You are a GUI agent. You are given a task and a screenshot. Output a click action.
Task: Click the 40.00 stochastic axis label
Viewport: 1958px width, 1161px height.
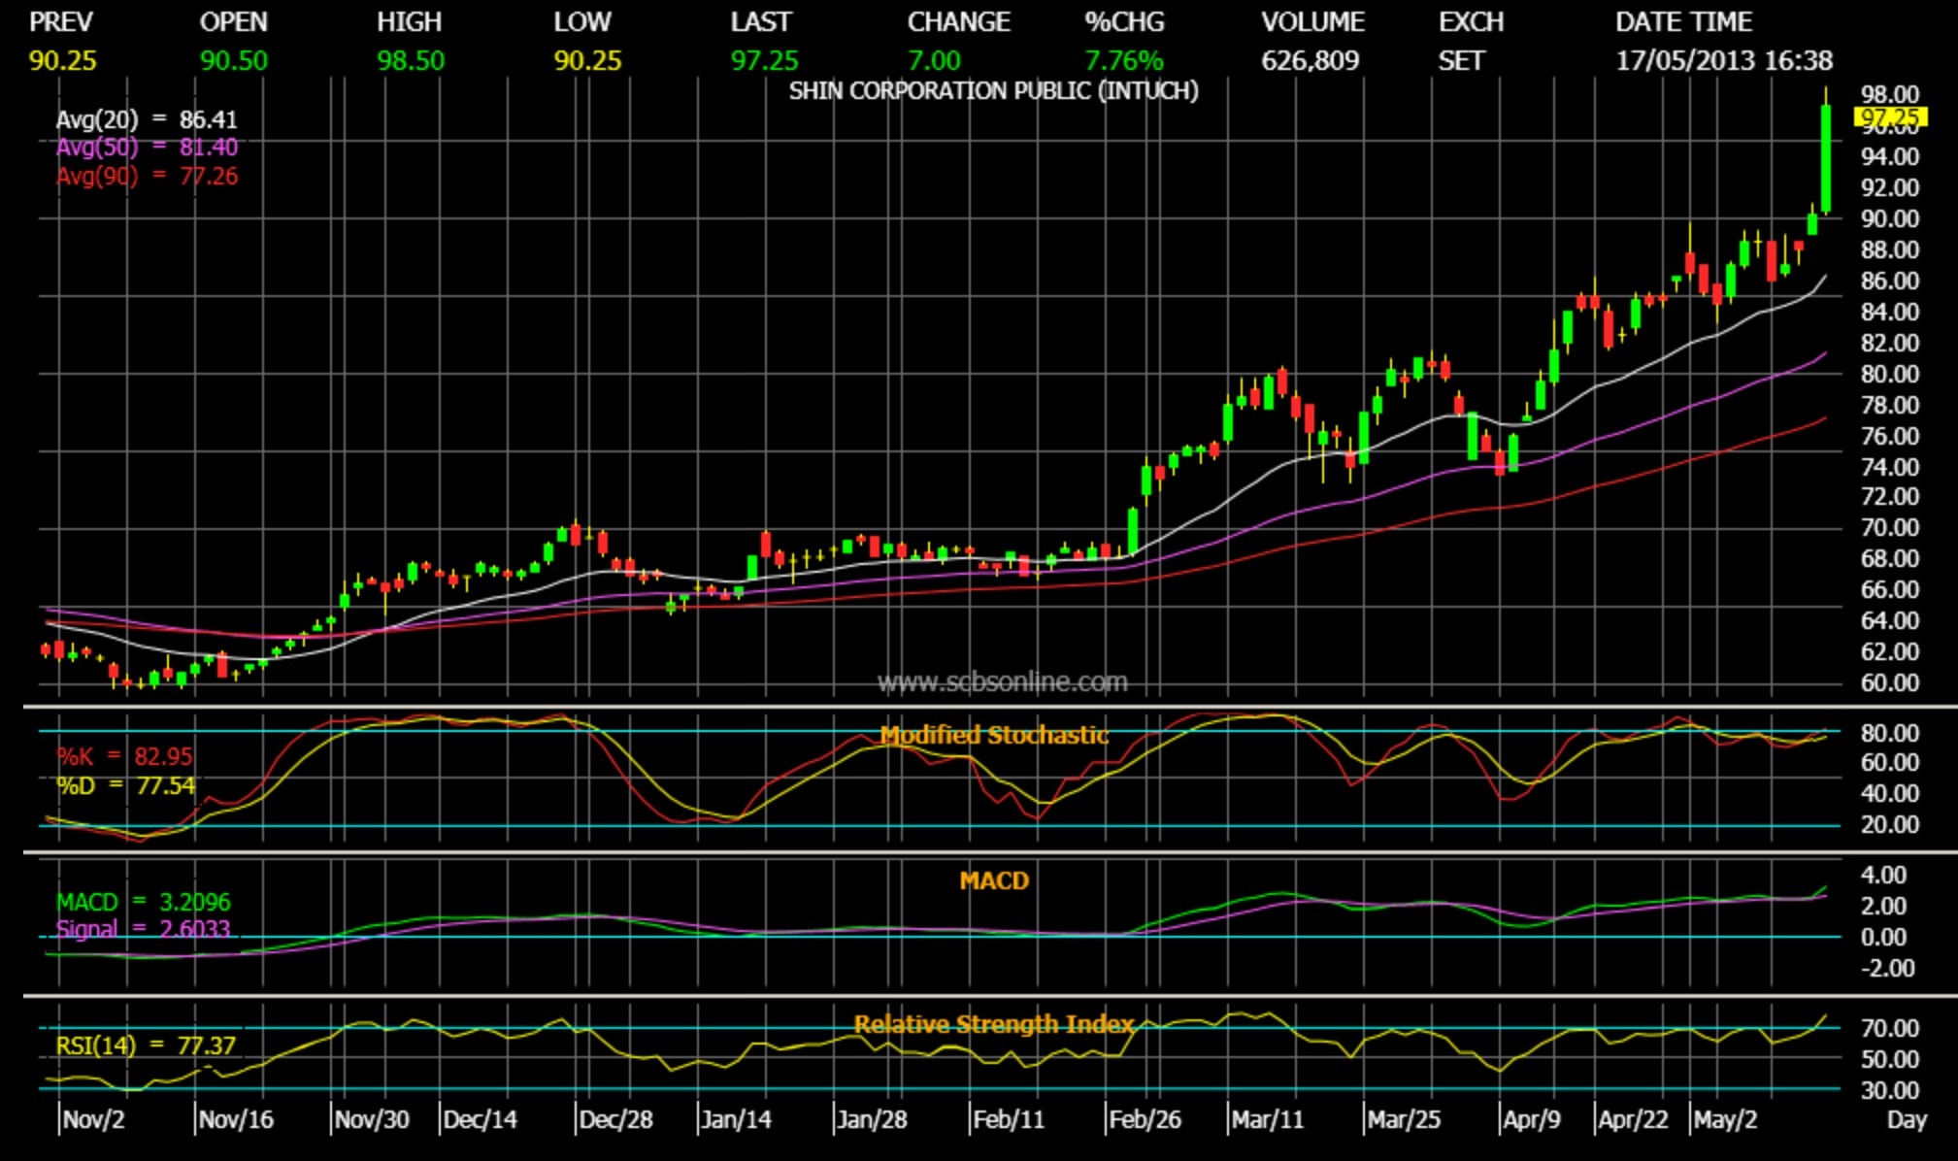click(1889, 793)
